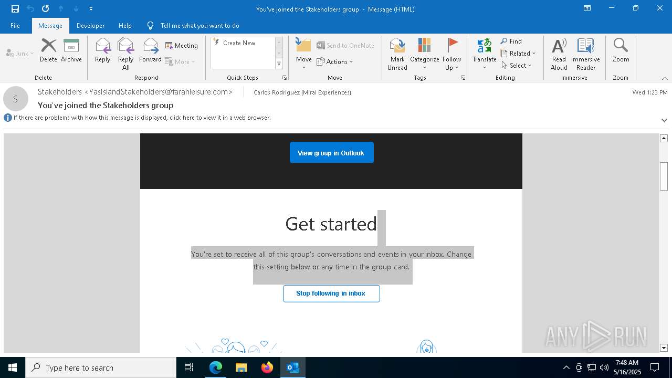Open the Help tab
Image resolution: width=672 pixels, height=378 pixels.
[x=125, y=26]
